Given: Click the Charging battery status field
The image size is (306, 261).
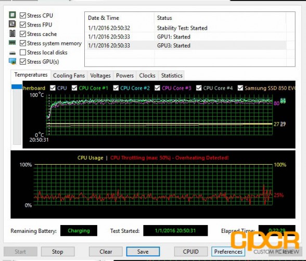Looking at the screenshot, I should point(79,231).
